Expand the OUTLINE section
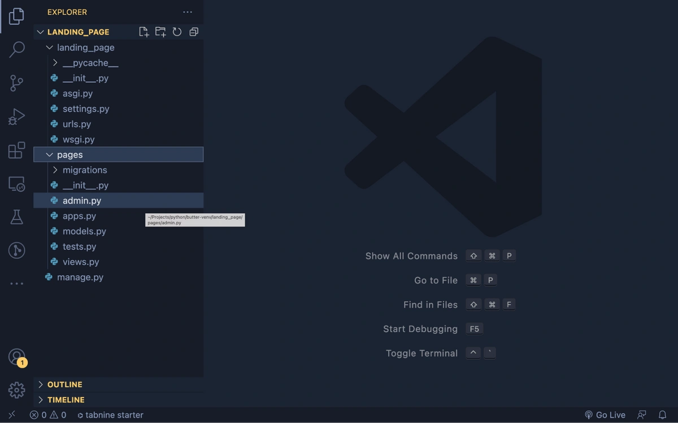Viewport: 678px width, 423px height. pos(119,384)
